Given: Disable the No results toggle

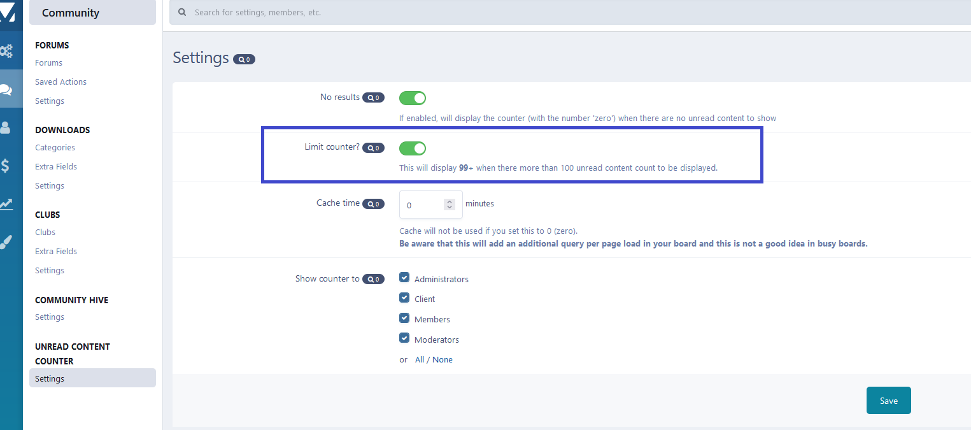Looking at the screenshot, I should [x=413, y=98].
